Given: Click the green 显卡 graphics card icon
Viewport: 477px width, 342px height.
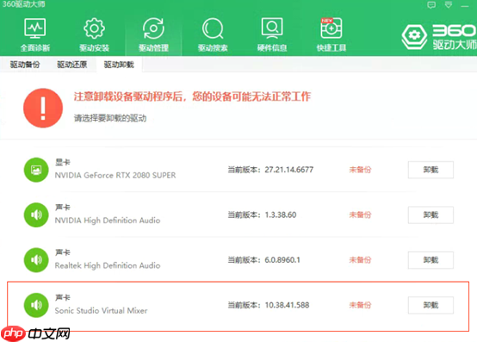Looking at the screenshot, I should [x=36, y=170].
